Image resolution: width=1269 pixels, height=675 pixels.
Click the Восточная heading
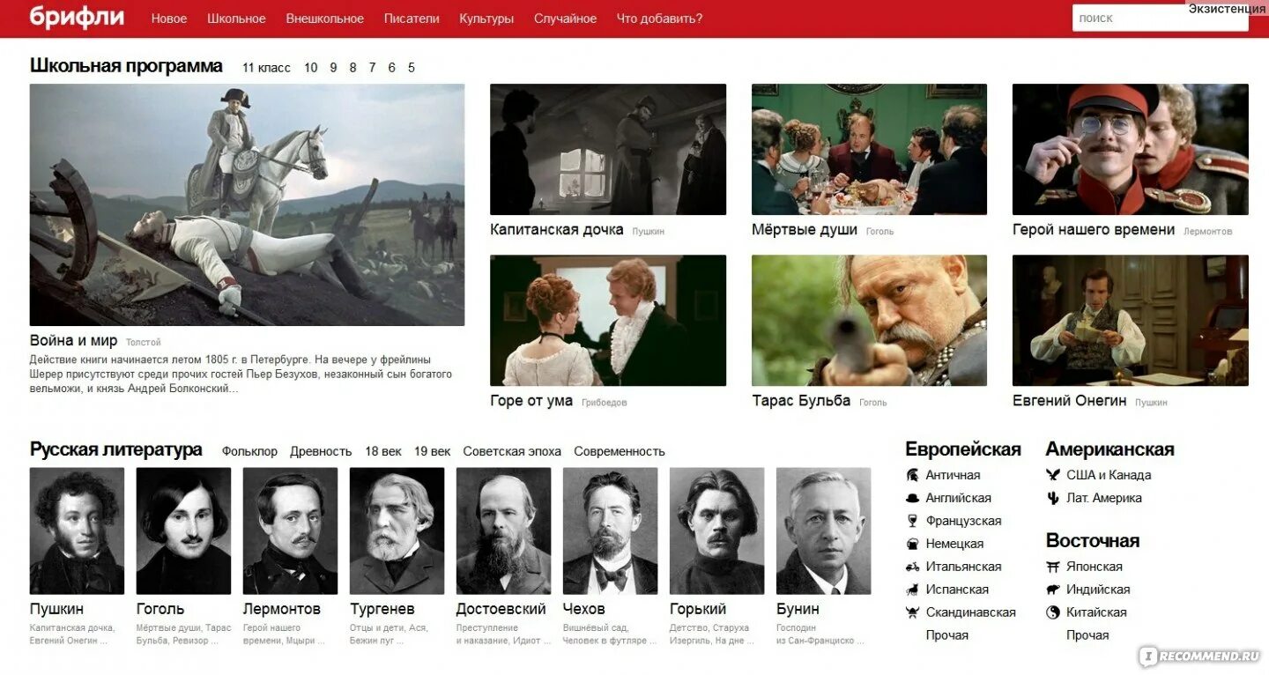(x=1092, y=541)
